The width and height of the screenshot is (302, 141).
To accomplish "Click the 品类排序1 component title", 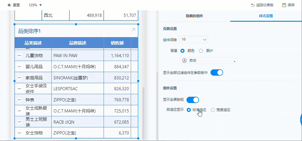I will [x=29, y=31].
